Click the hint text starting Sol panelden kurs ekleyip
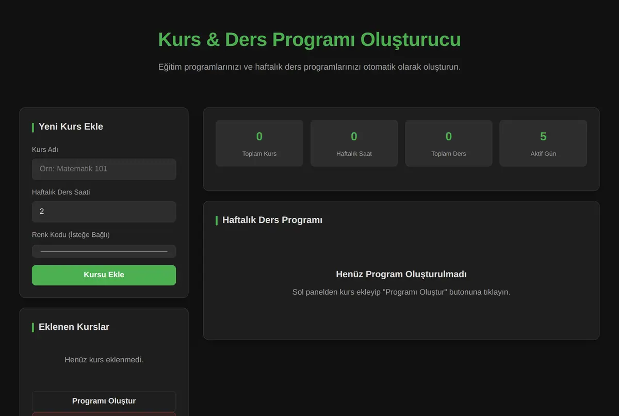Image resolution: width=619 pixels, height=416 pixels. click(x=401, y=292)
